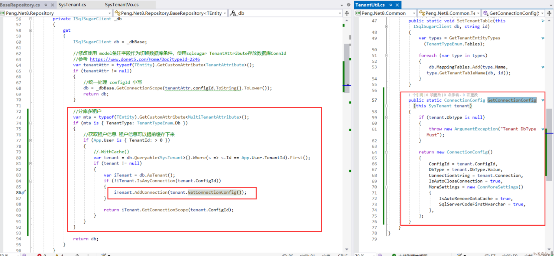Click the TenantUtil.cs vertical scrollbar thumb
The image size is (554, 256).
(x=549, y=144)
